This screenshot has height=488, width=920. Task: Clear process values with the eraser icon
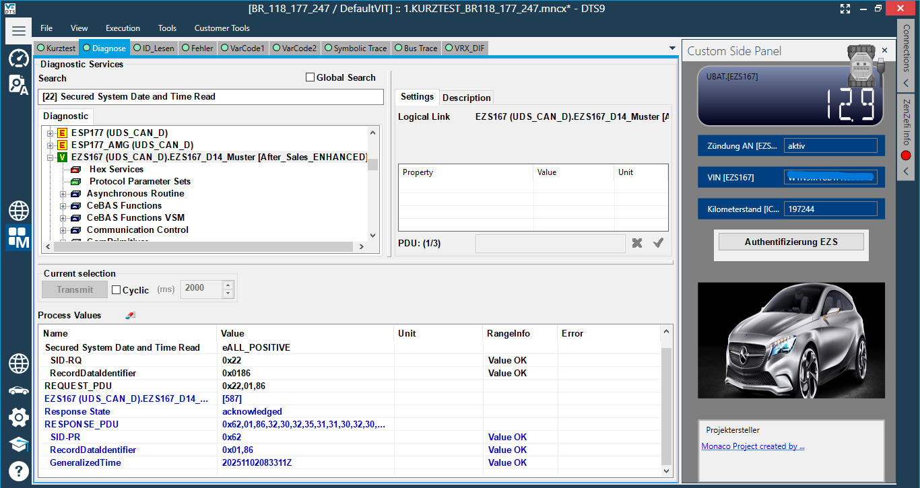click(x=131, y=315)
